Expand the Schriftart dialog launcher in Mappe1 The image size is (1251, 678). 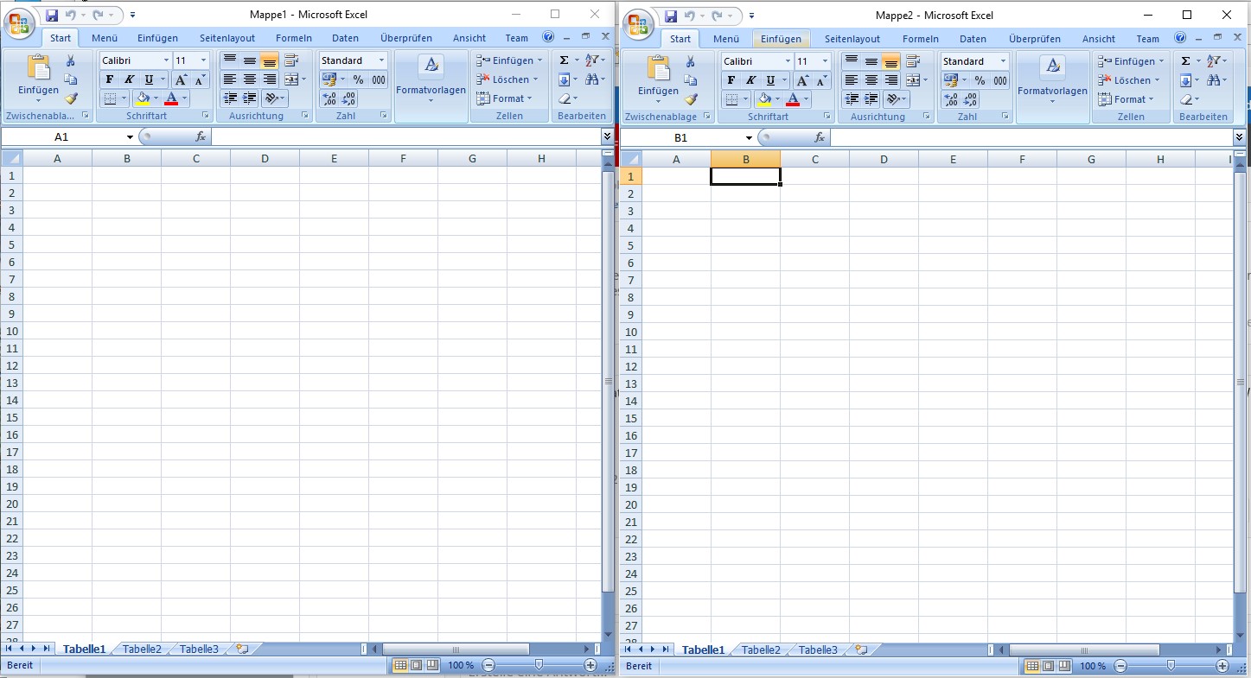pos(206,116)
